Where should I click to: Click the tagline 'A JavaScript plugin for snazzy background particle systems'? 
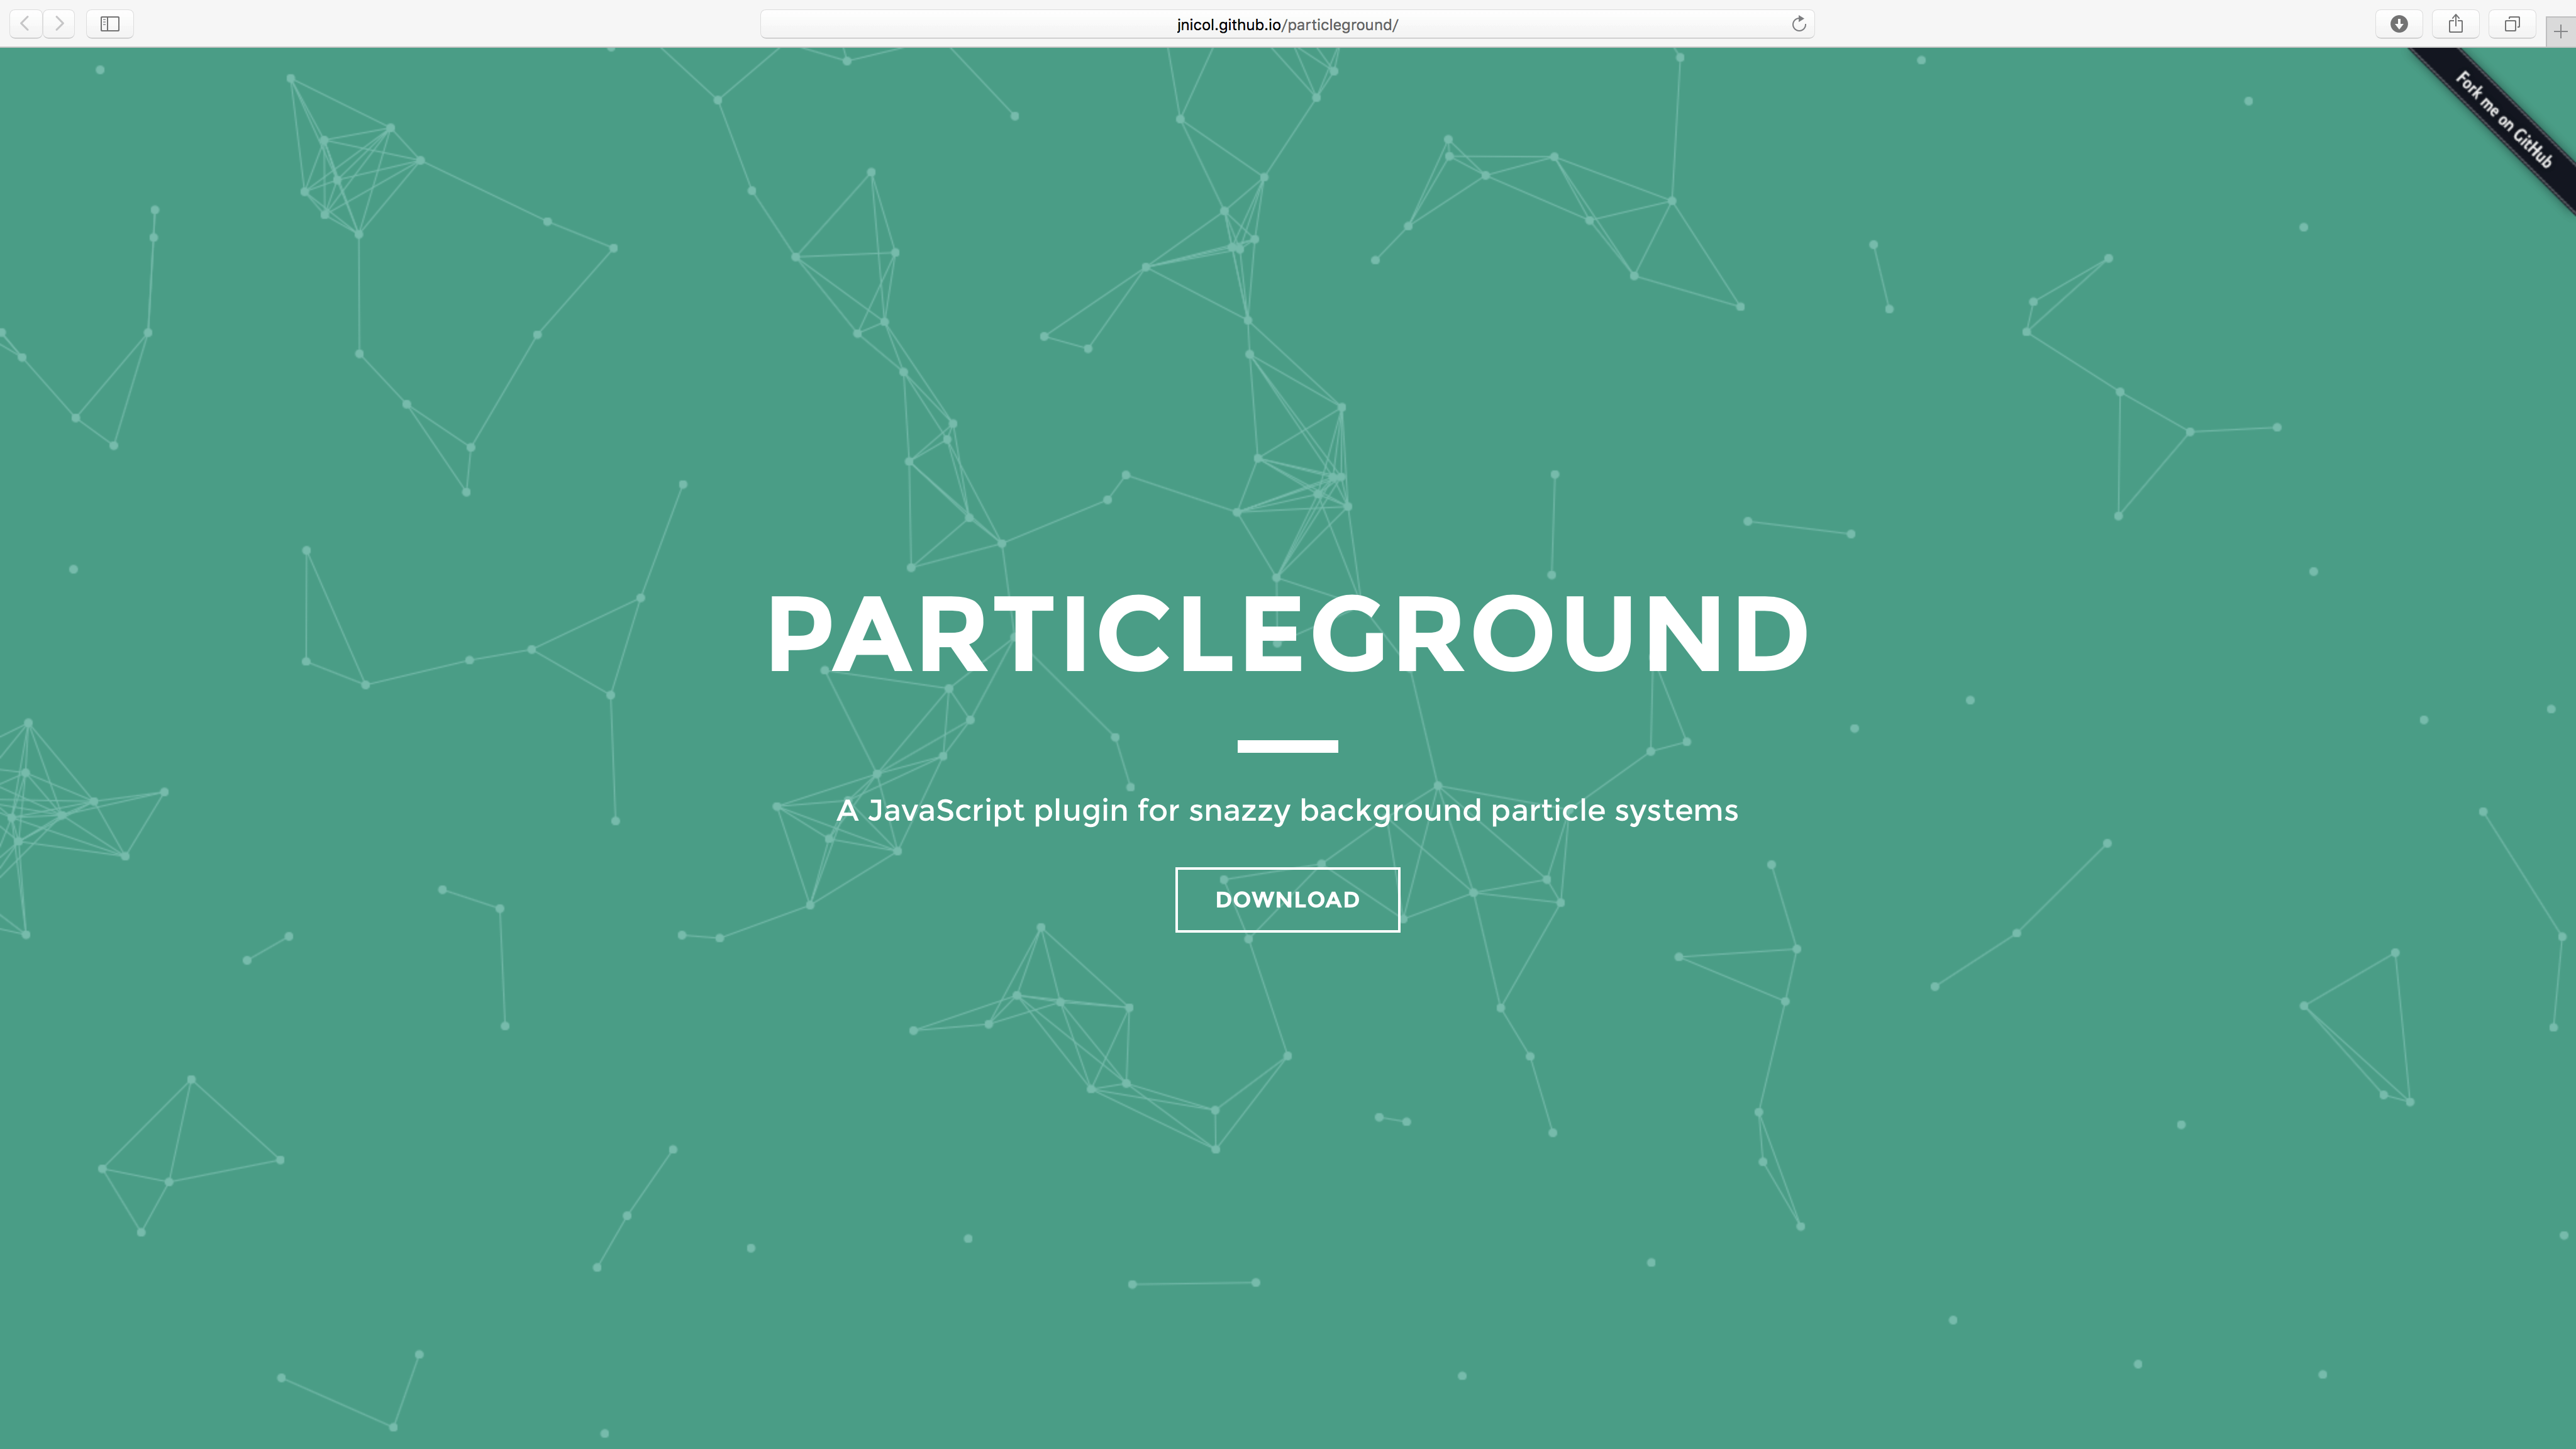coord(1287,810)
